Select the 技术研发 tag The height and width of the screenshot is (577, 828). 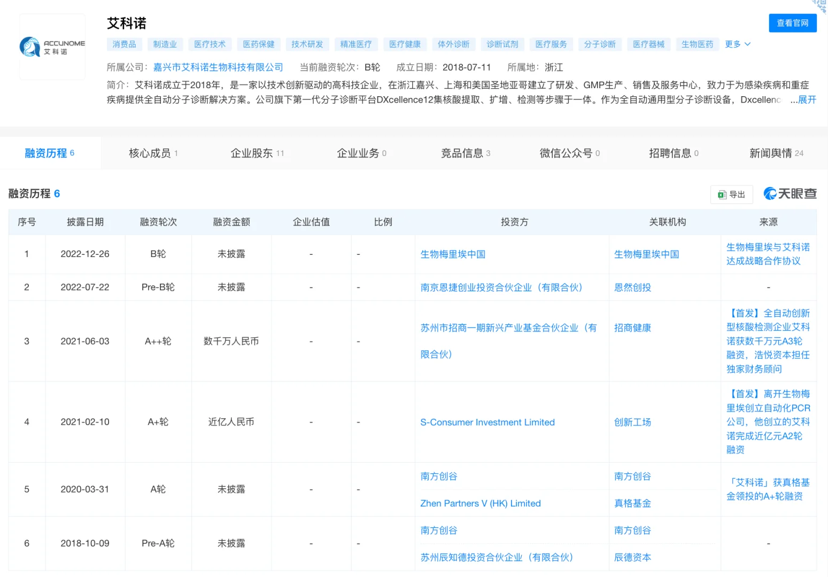point(307,44)
